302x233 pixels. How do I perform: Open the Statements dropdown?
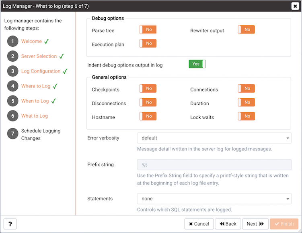pos(214,199)
